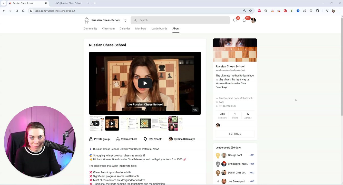Click the 233 Members stat
343x185 pixels.
click(222, 116)
